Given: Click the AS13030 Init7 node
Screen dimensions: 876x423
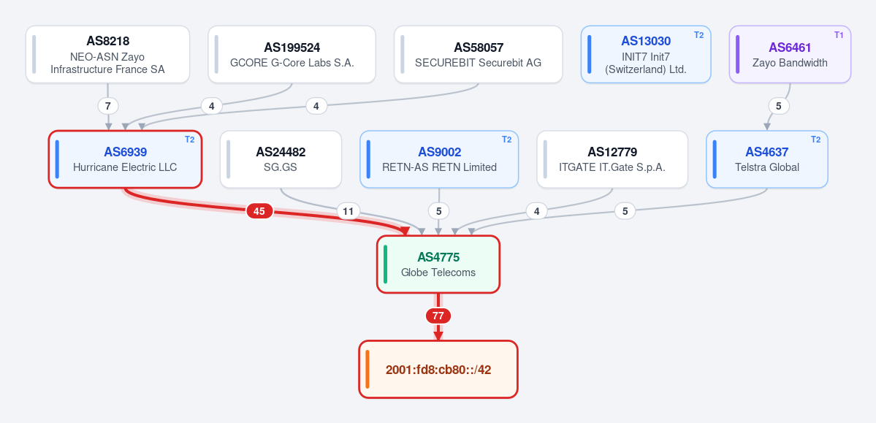Looking at the screenshot, I should pos(646,54).
